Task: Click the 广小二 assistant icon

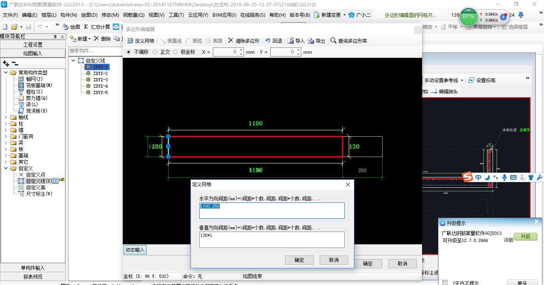Action: pyautogui.click(x=352, y=15)
